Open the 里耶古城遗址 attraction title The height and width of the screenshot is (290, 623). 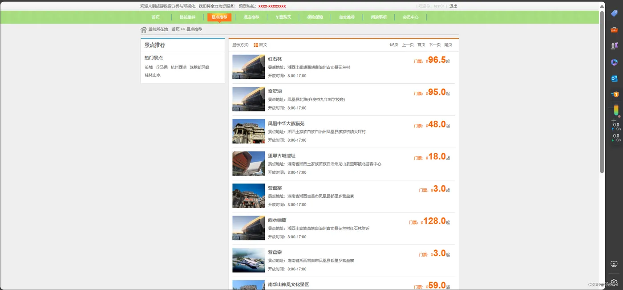[282, 156]
